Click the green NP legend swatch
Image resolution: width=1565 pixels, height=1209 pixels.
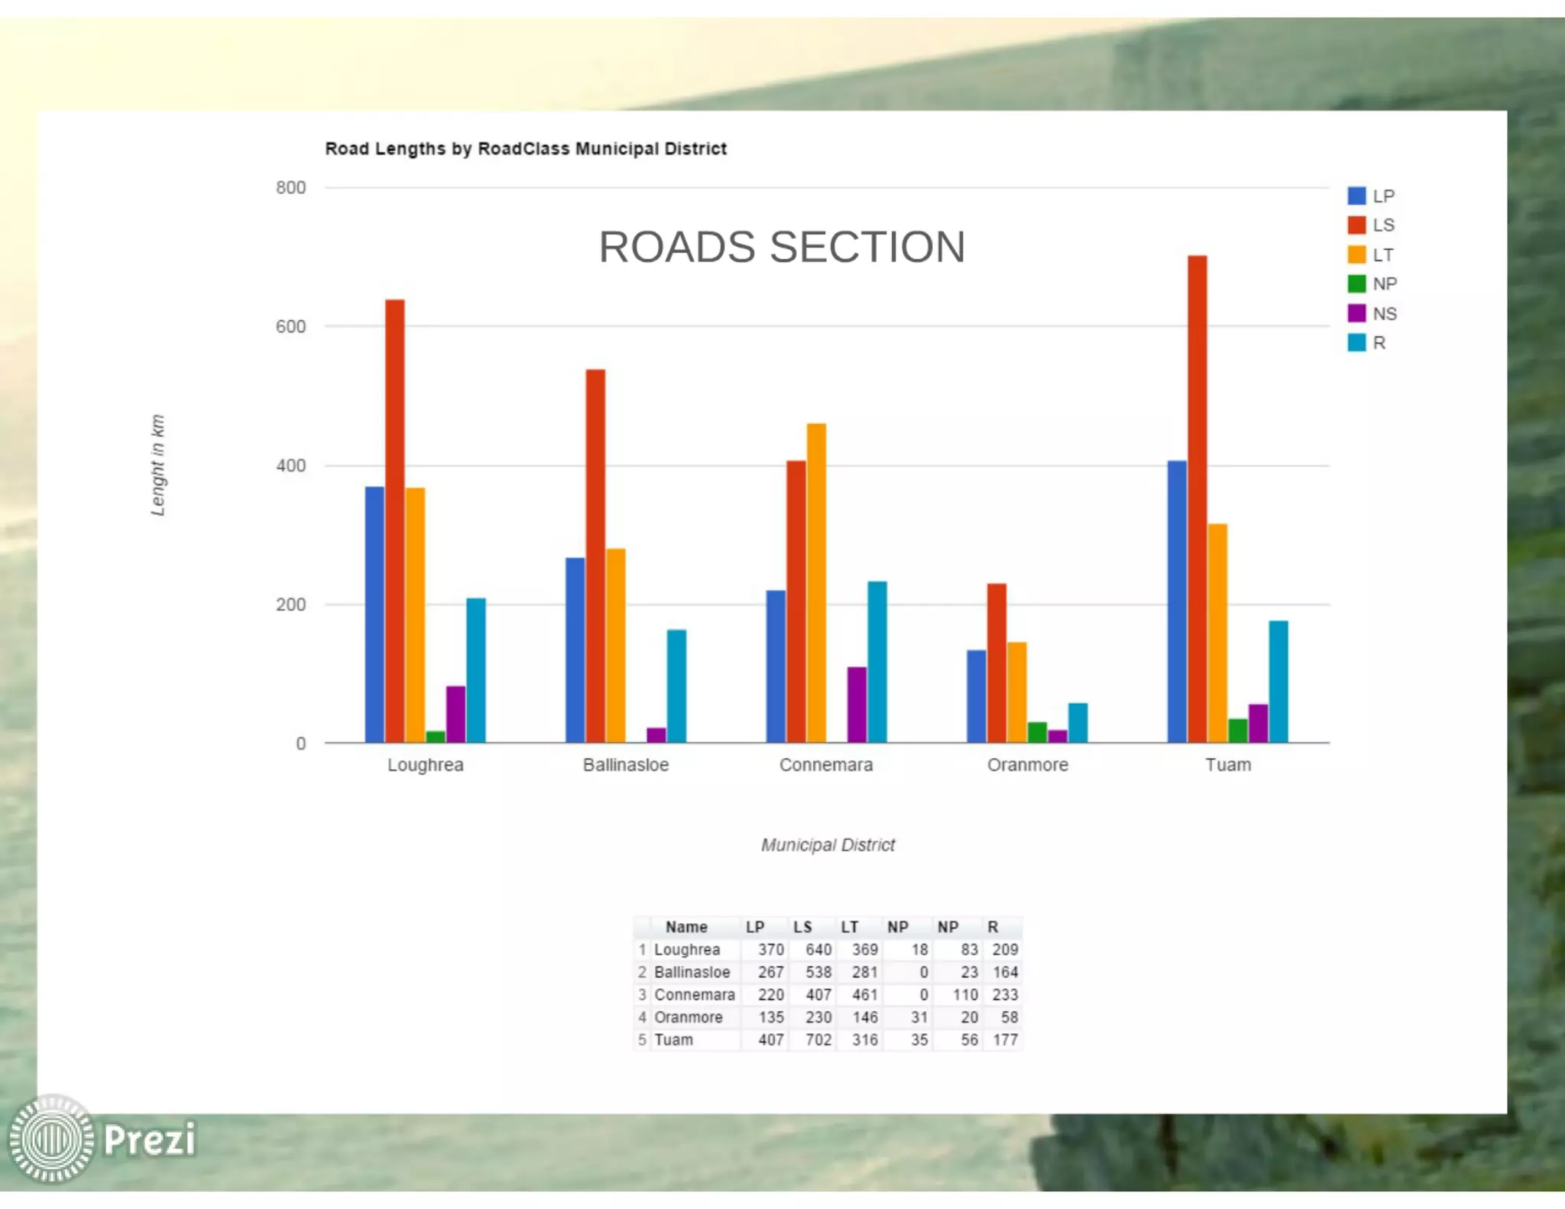point(1356,284)
